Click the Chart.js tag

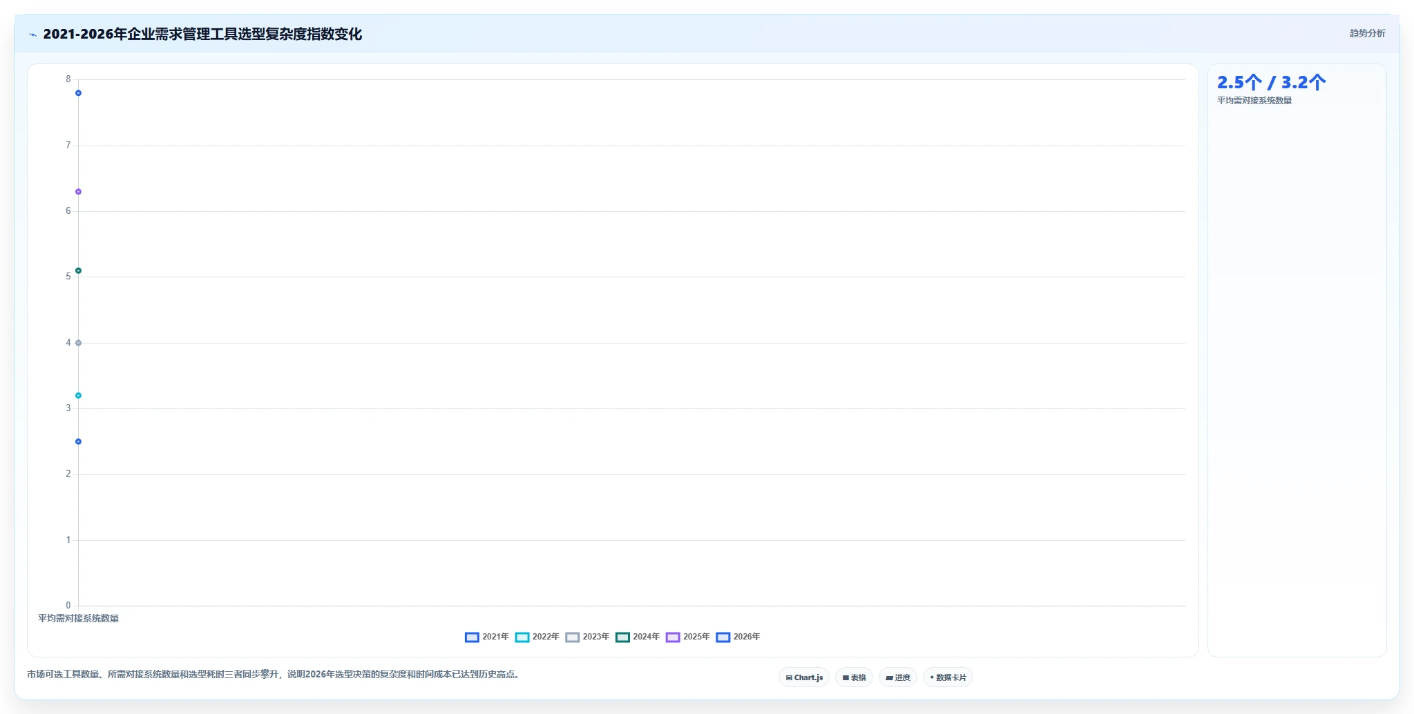point(804,677)
